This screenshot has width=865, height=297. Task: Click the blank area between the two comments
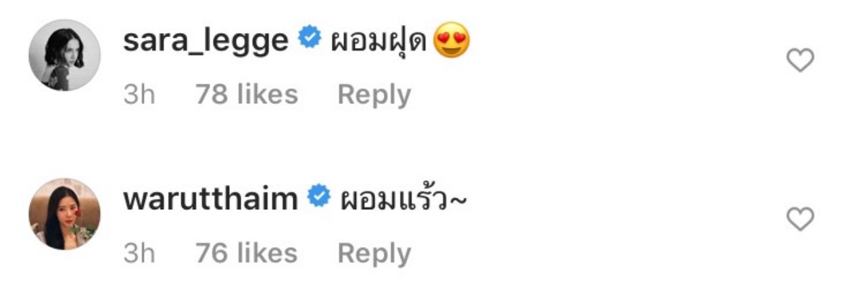(x=432, y=145)
